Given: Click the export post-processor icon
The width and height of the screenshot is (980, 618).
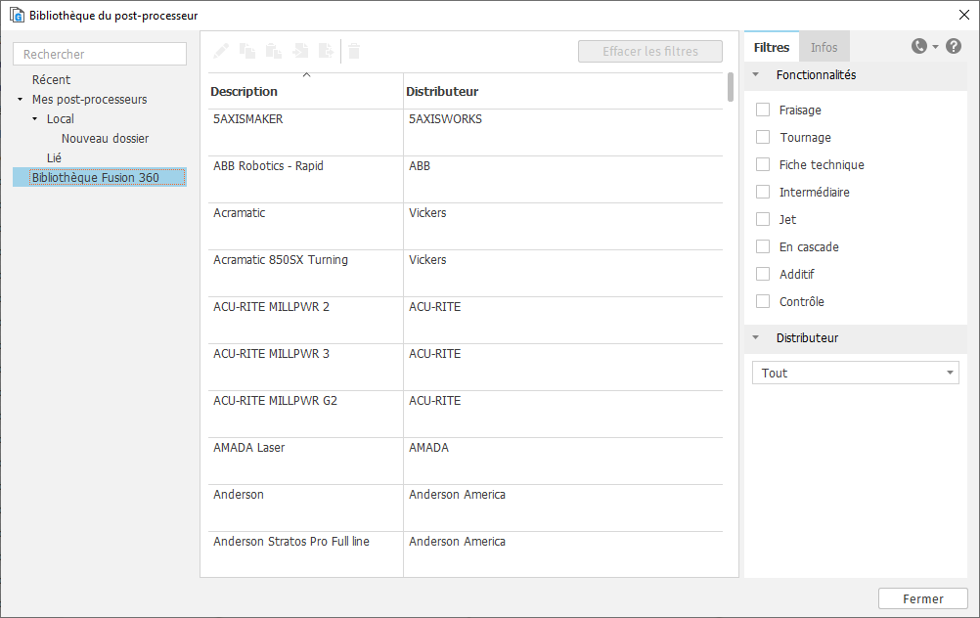Looking at the screenshot, I should [x=327, y=51].
